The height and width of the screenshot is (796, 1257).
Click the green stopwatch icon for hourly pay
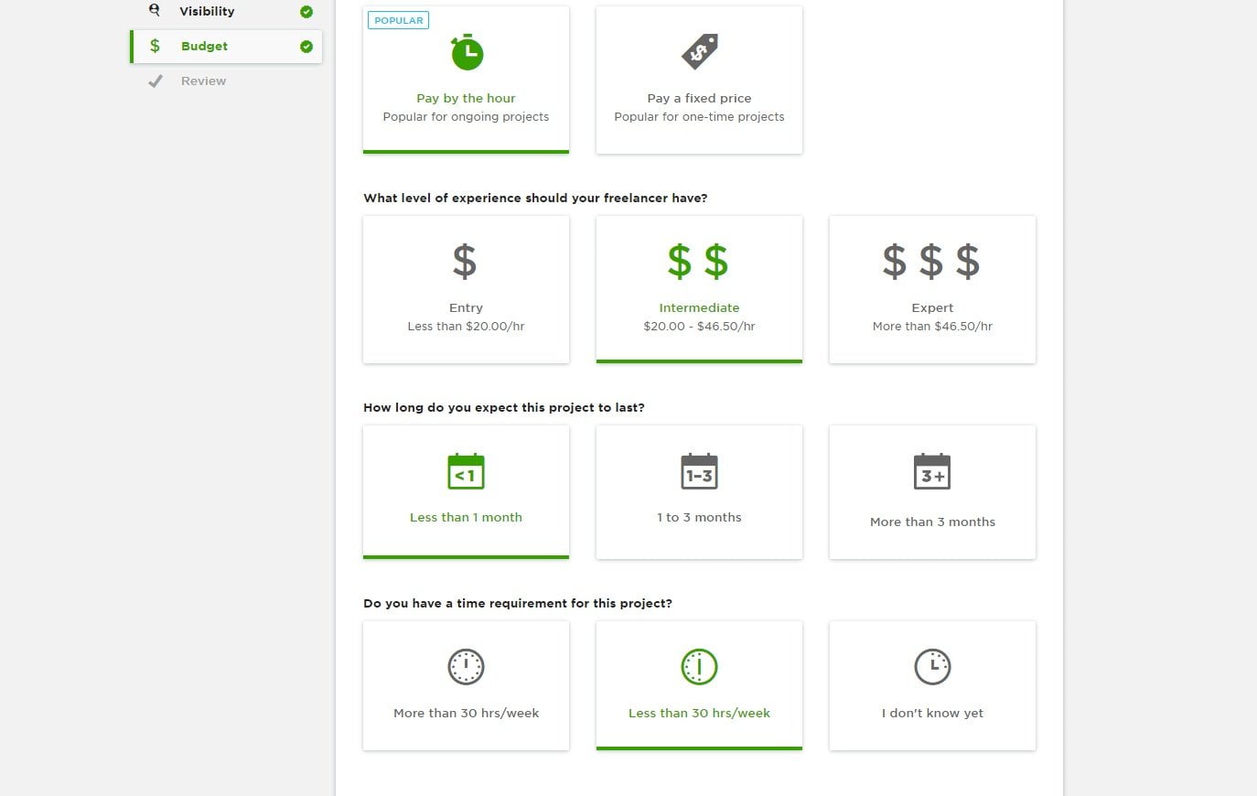click(x=467, y=52)
